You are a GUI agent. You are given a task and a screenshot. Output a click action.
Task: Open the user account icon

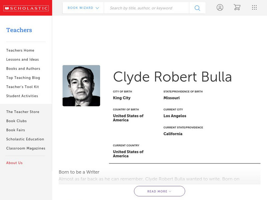click(220, 7)
